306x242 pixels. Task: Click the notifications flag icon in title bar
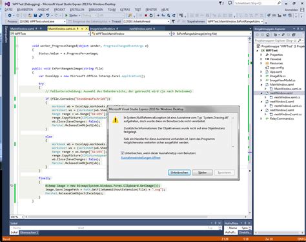coord(221,3)
